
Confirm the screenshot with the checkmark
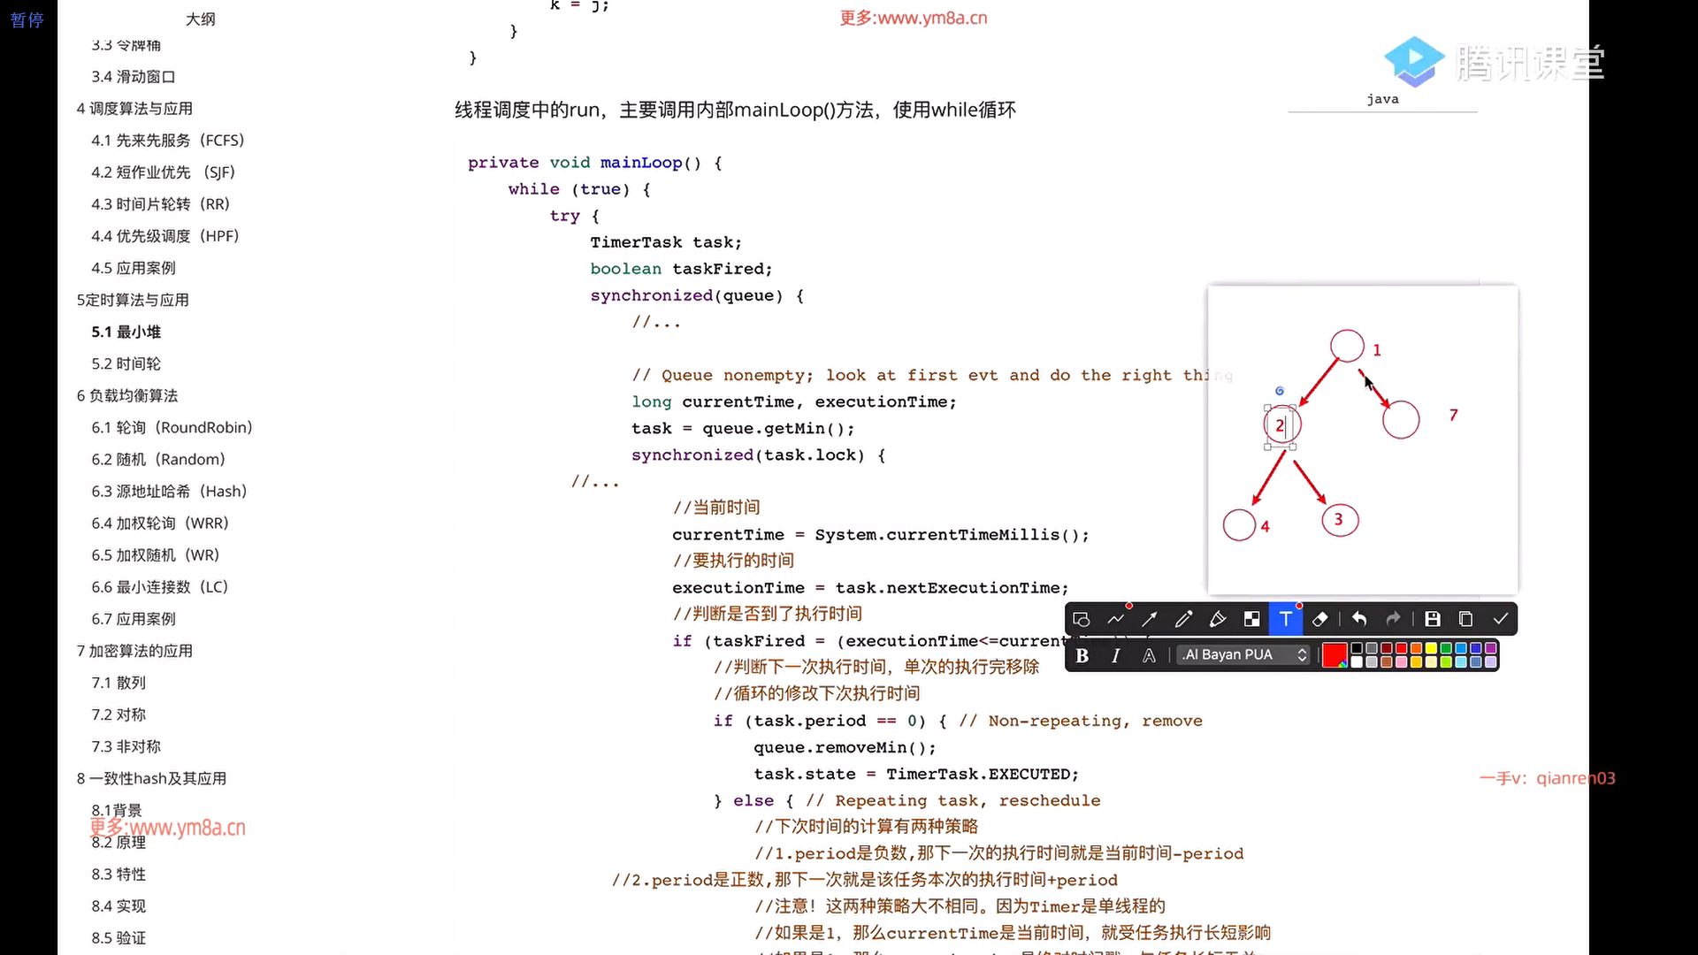tap(1501, 619)
